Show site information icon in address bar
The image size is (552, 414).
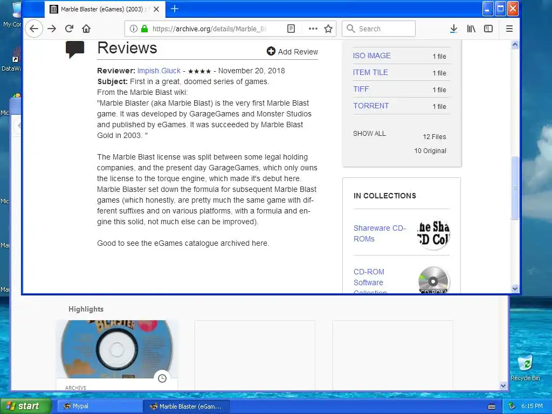tap(133, 29)
